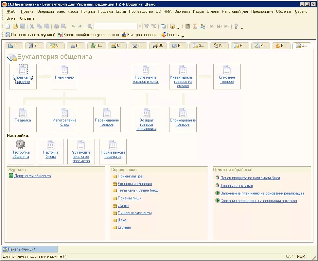The width and height of the screenshot is (318, 261).
Task: Click Показать панель функций button
Action: click(x=30, y=35)
